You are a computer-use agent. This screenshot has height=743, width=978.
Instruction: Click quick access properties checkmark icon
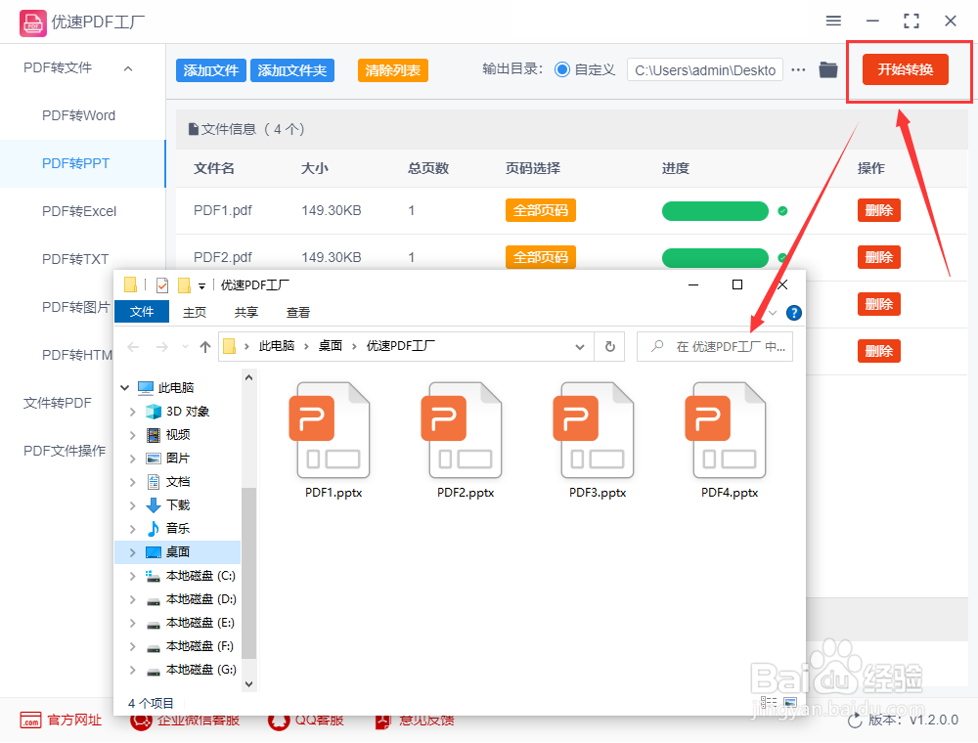(x=162, y=285)
